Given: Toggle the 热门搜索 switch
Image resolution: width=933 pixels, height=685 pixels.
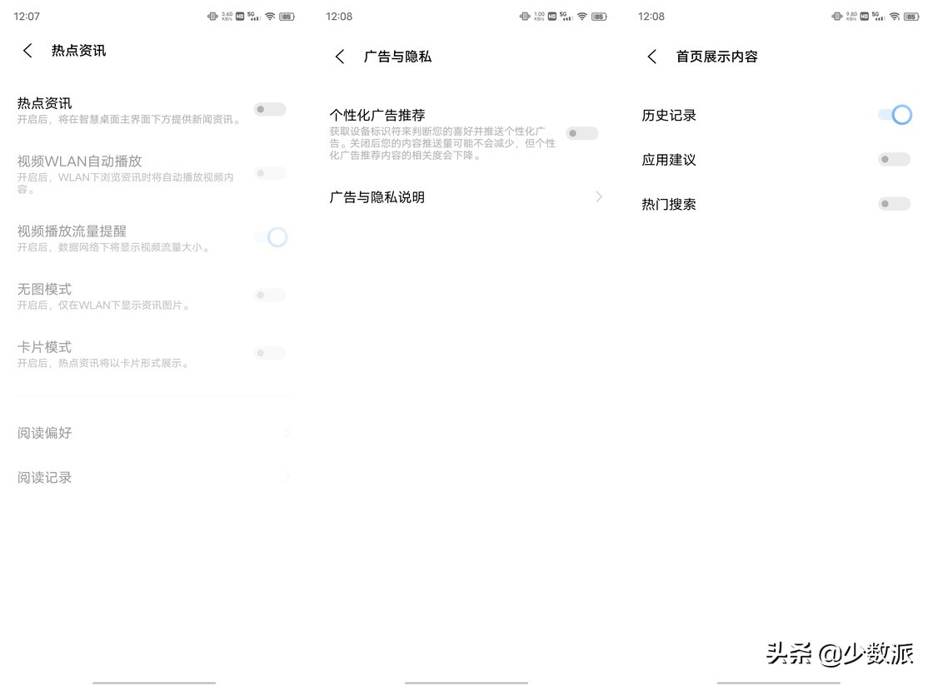Looking at the screenshot, I should (894, 204).
